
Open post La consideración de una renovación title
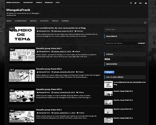click(x=61, y=28)
